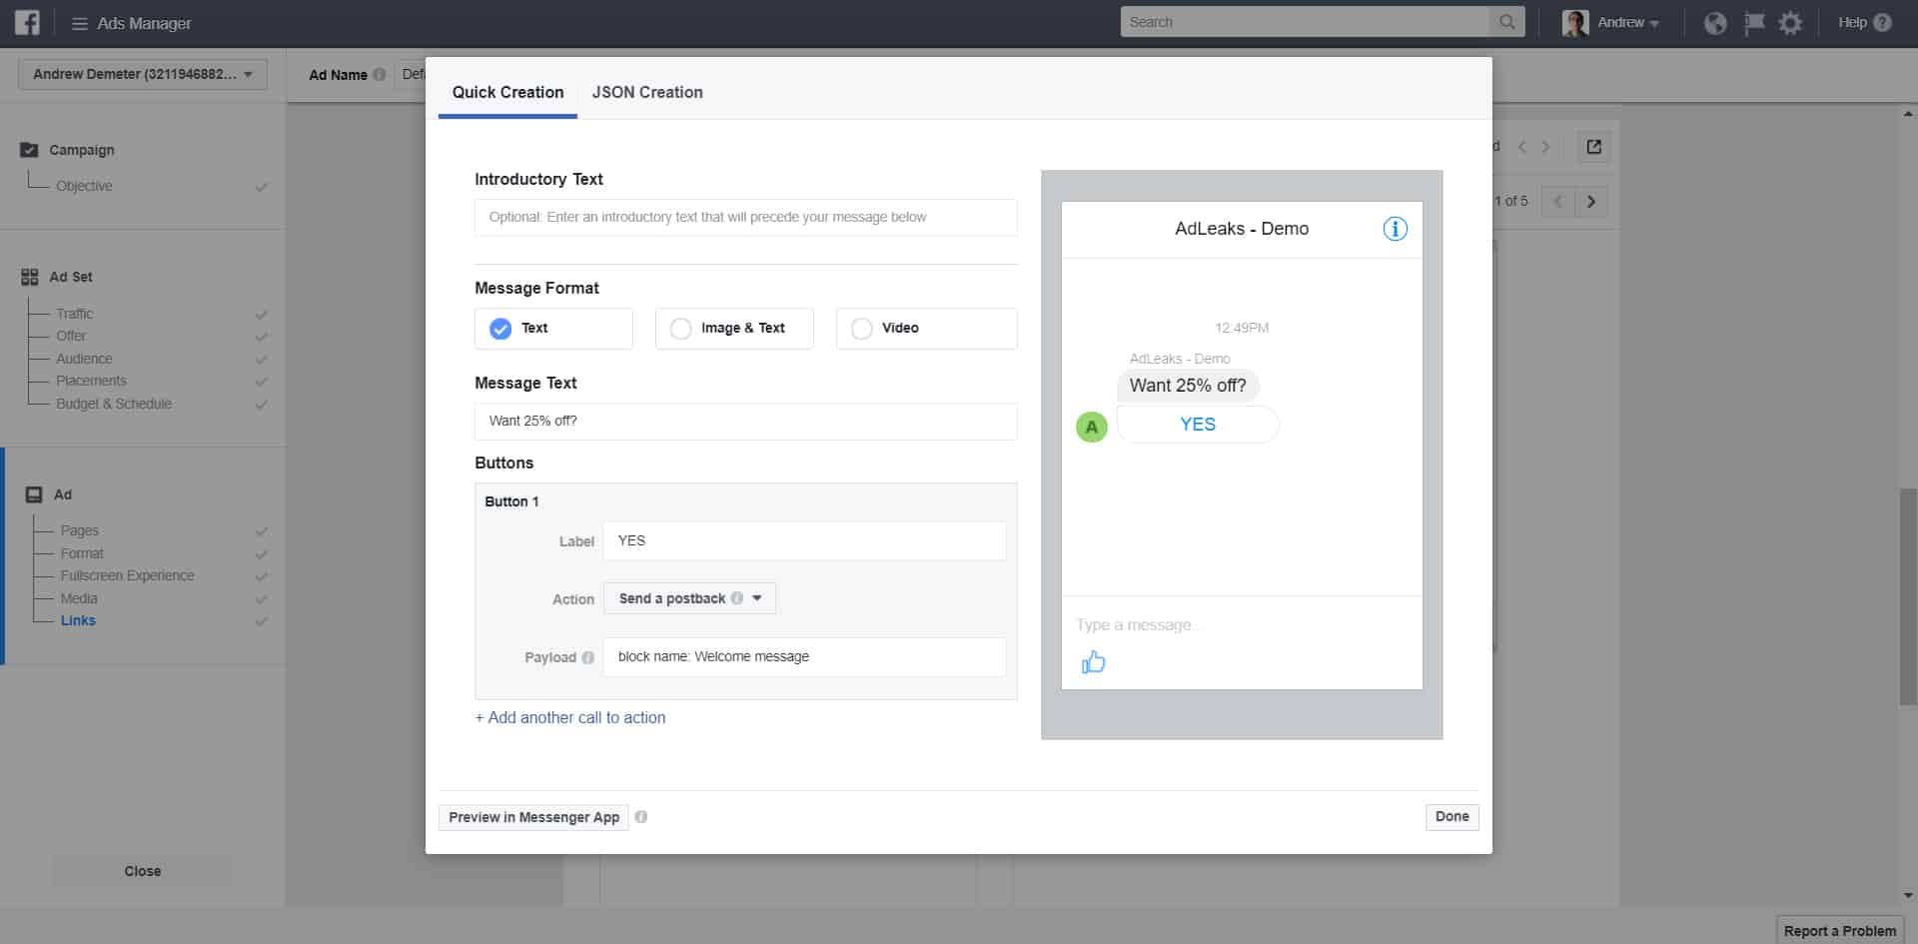Select the Text message format

pos(553,329)
